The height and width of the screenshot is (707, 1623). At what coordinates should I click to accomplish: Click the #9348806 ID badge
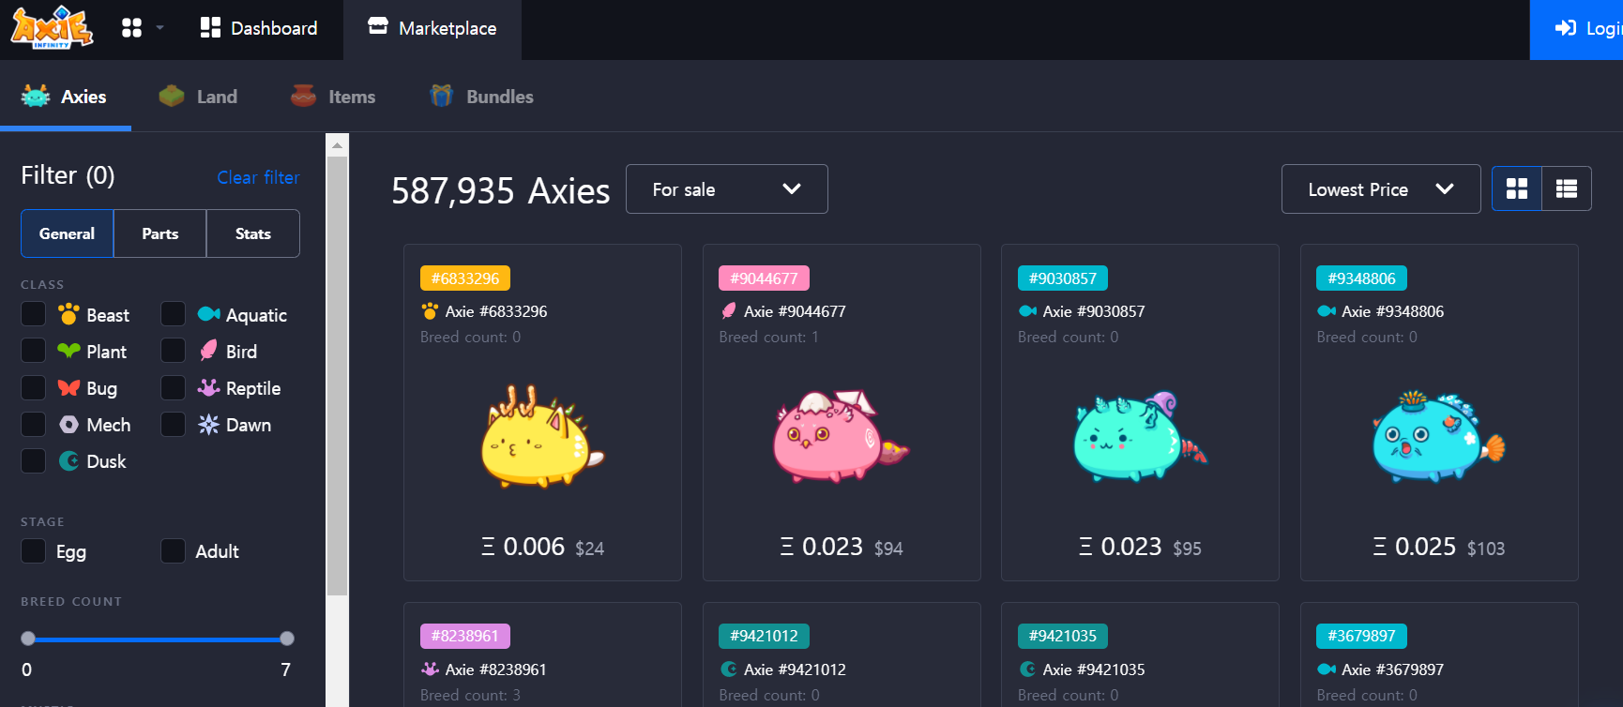coord(1362,278)
